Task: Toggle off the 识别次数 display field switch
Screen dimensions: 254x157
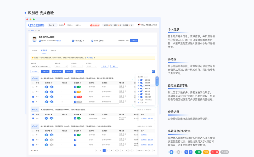Action: coord(142,83)
